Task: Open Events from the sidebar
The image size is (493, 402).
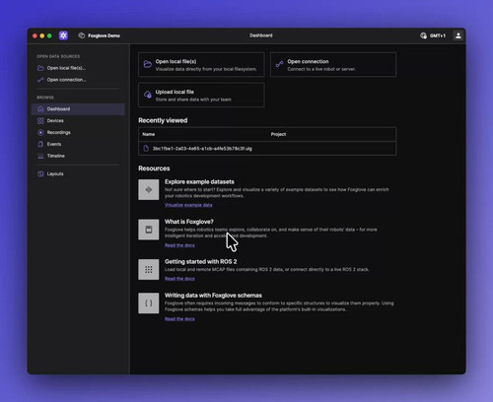Action: [x=78, y=144]
